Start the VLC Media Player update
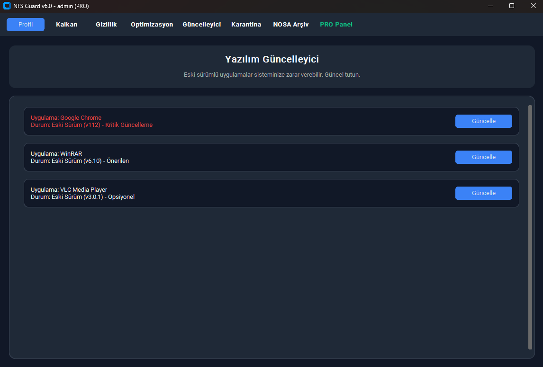 click(483, 193)
